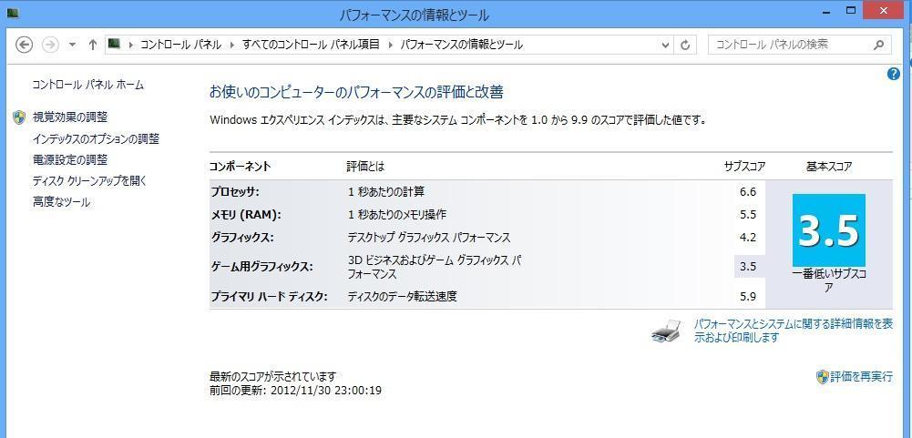Select コントロール パネル breadcrumb
912x438 pixels.
click(181, 45)
